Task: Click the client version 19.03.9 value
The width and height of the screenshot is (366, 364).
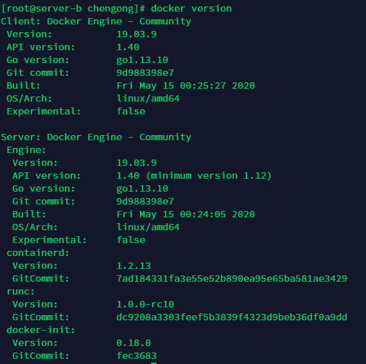Action: point(136,34)
